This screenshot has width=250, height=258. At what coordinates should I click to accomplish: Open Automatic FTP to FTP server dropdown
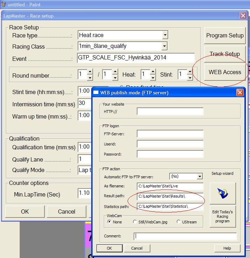tap(200, 177)
